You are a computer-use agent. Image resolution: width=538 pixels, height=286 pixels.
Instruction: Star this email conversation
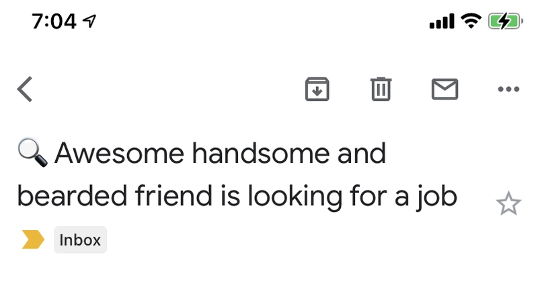[508, 204]
